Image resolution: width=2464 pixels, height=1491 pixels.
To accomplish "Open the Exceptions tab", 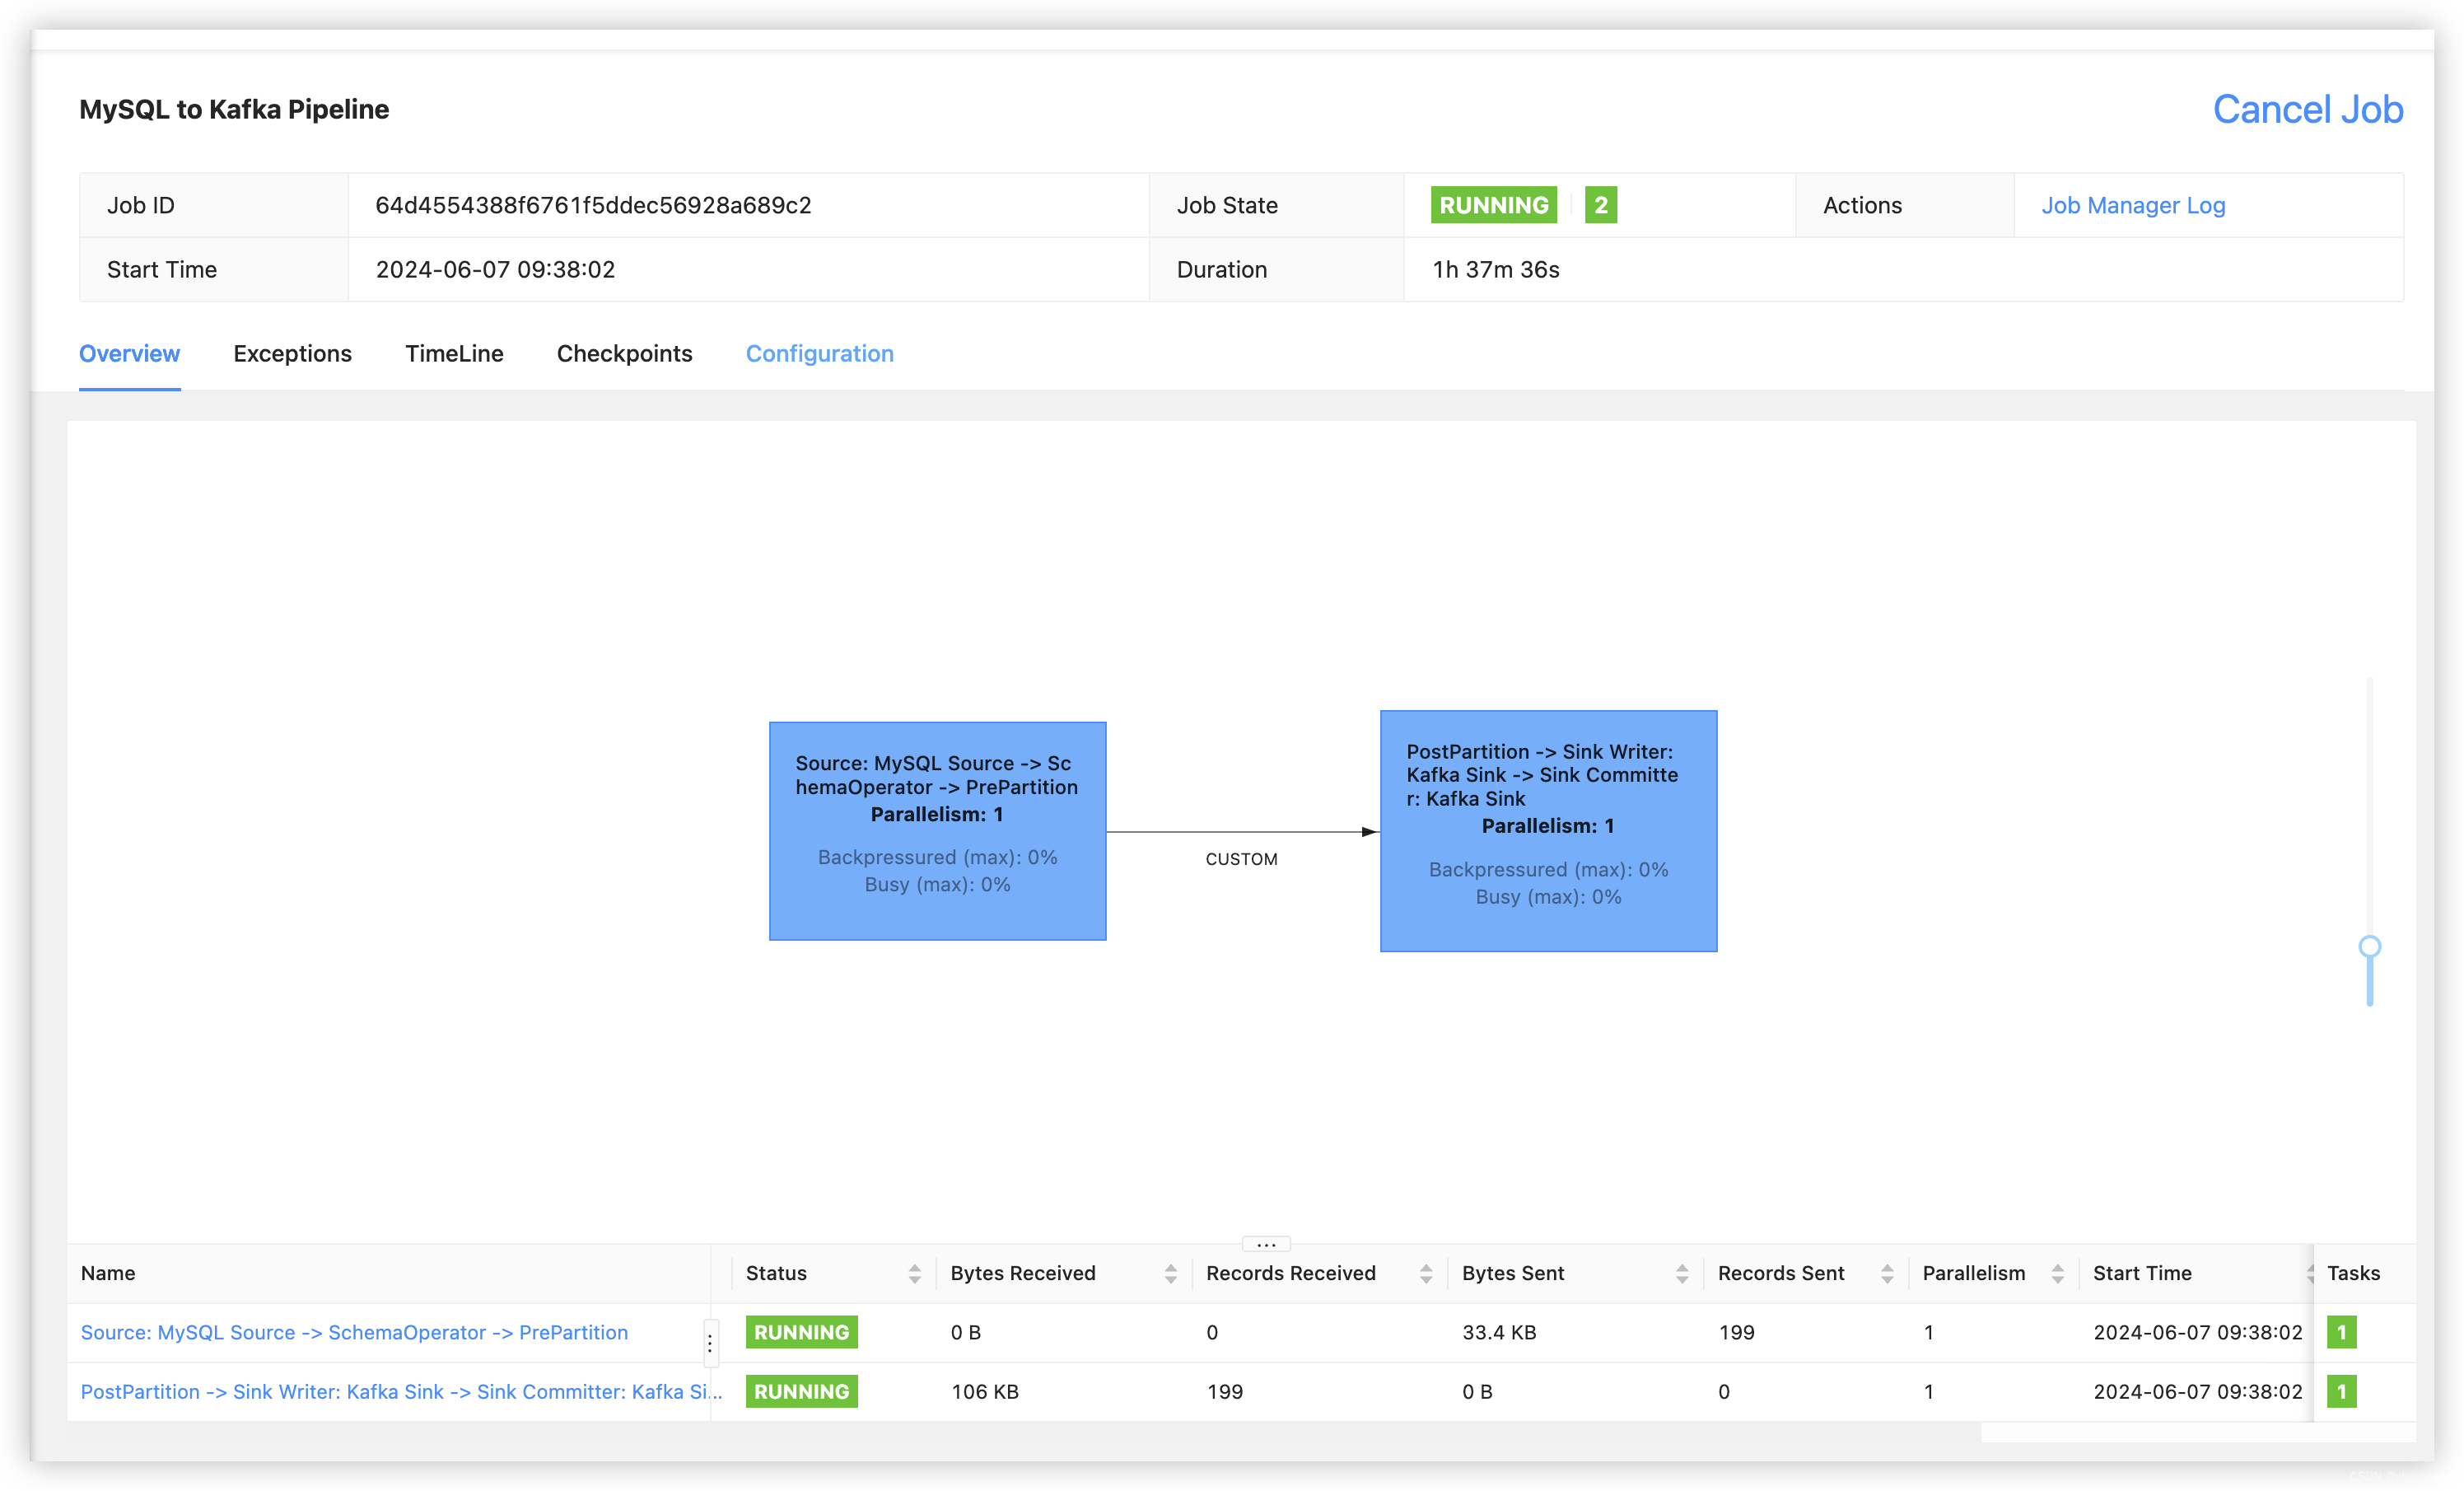I will point(292,353).
